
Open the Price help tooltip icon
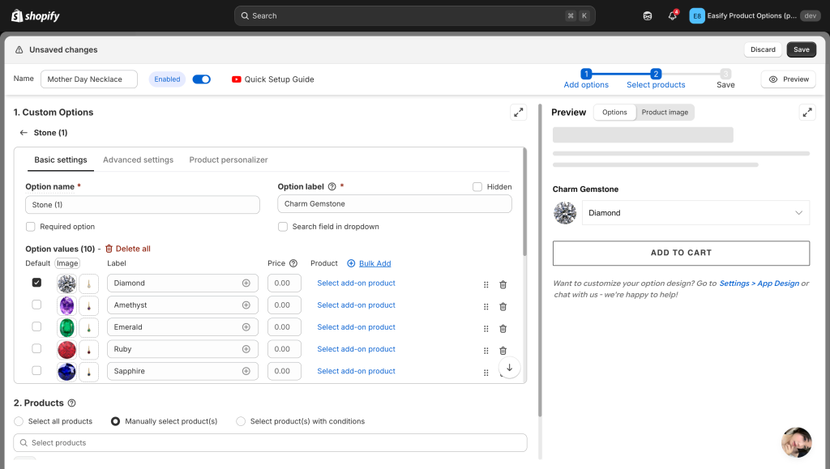point(293,263)
